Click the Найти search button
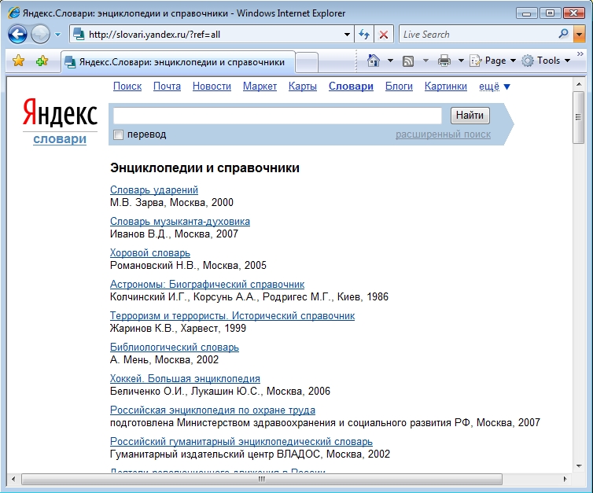 pyautogui.click(x=470, y=115)
